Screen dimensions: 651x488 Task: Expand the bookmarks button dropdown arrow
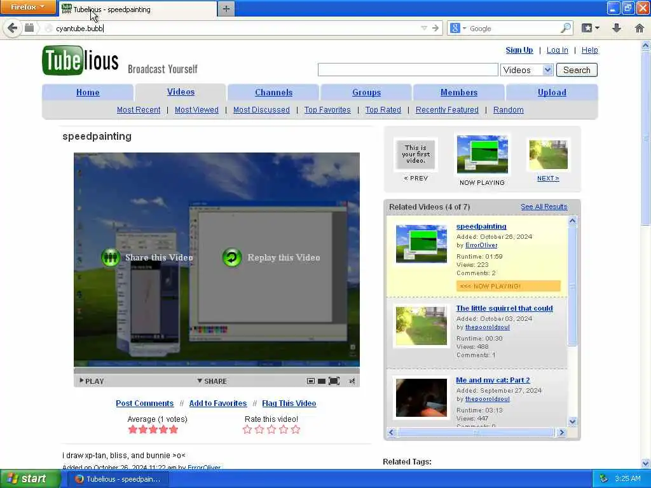597,28
